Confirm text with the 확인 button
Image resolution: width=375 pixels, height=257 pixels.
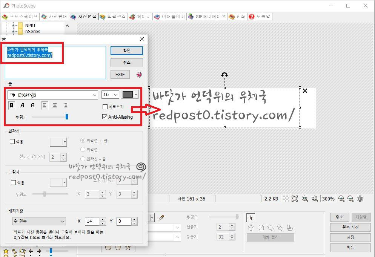click(127, 50)
